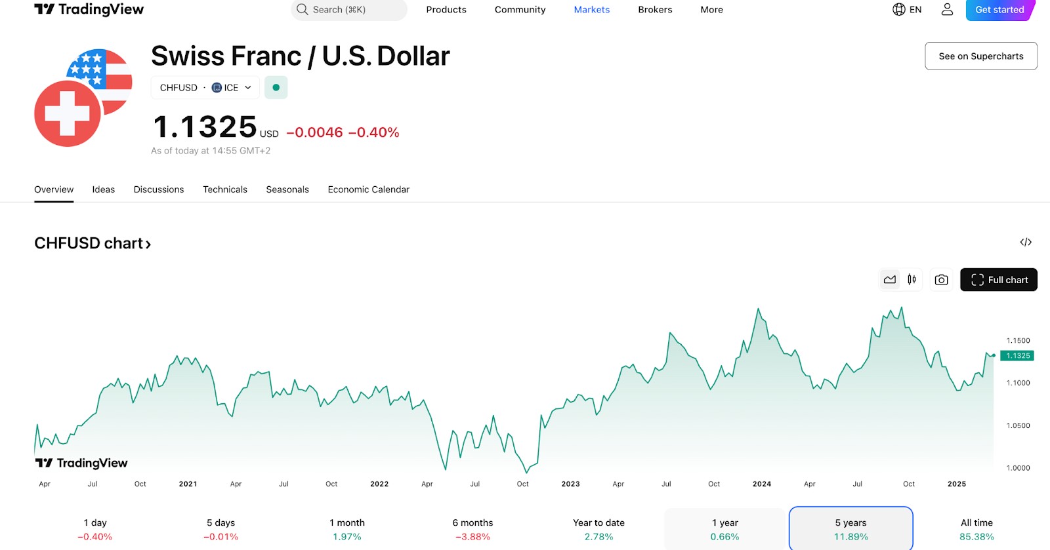Select the 5 days time range
This screenshot has width=1050, height=550.
pos(221,529)
